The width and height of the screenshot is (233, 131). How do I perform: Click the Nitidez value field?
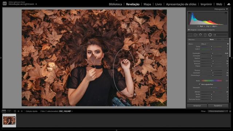[227, 92]
